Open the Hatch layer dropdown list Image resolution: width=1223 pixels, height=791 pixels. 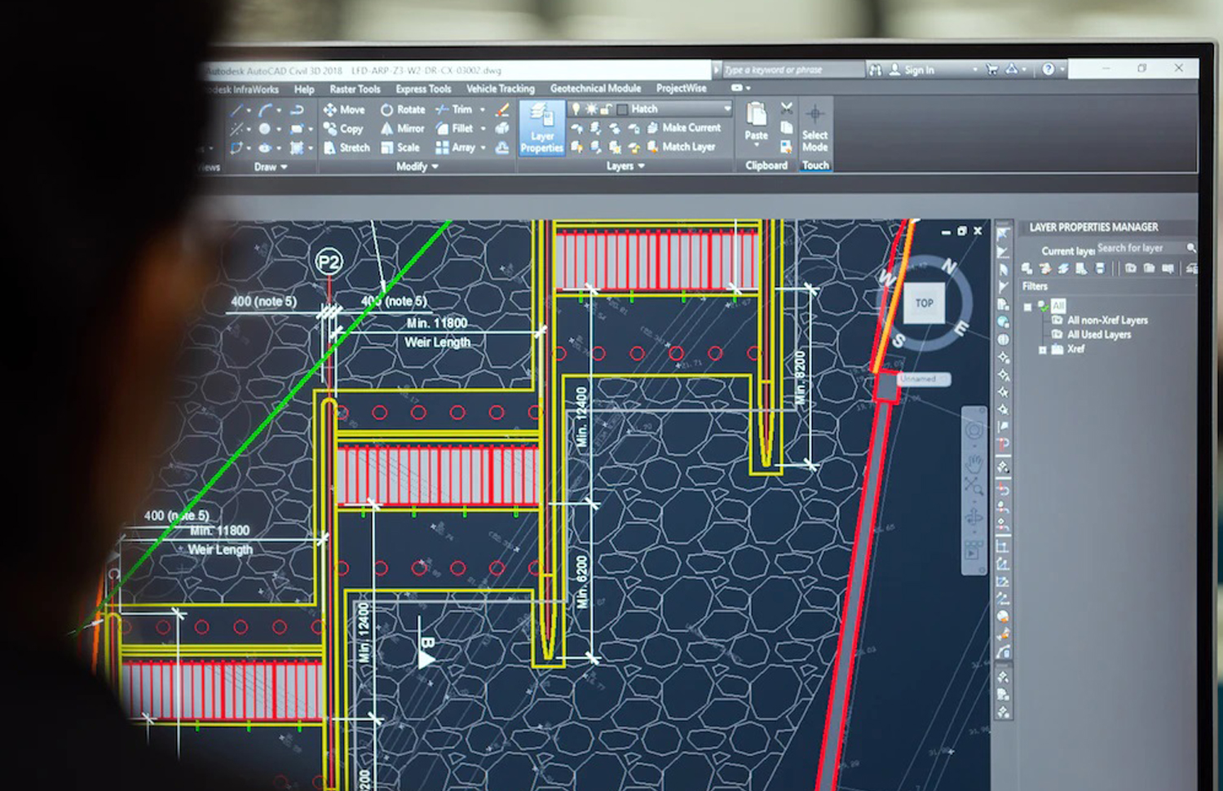[x=726, y=108]
